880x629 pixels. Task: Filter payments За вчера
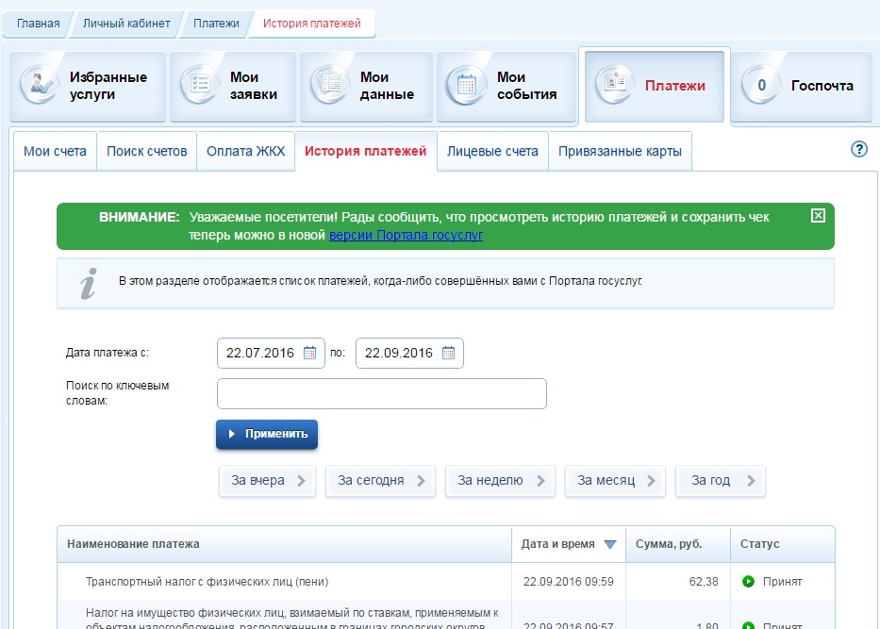tap(268, 480)
